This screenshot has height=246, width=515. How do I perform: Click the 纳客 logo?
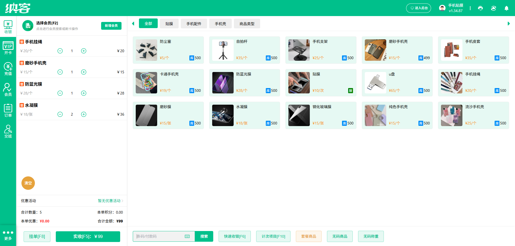(x=18, y=8)
